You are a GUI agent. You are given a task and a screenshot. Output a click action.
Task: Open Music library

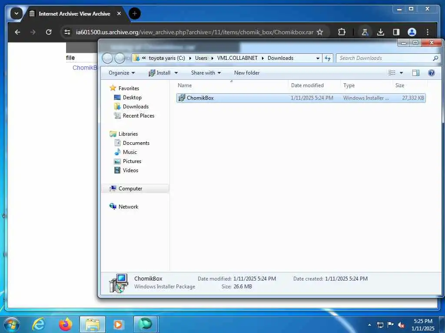(x=130, y=152)
